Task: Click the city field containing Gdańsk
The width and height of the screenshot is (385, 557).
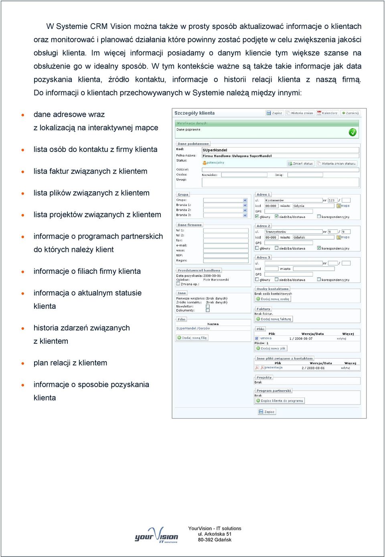Action: click(314, 237)
